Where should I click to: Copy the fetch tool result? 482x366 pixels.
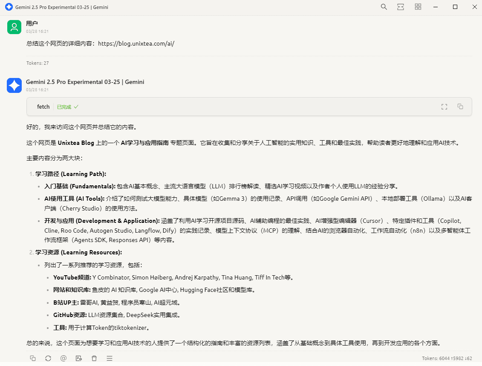460,107
